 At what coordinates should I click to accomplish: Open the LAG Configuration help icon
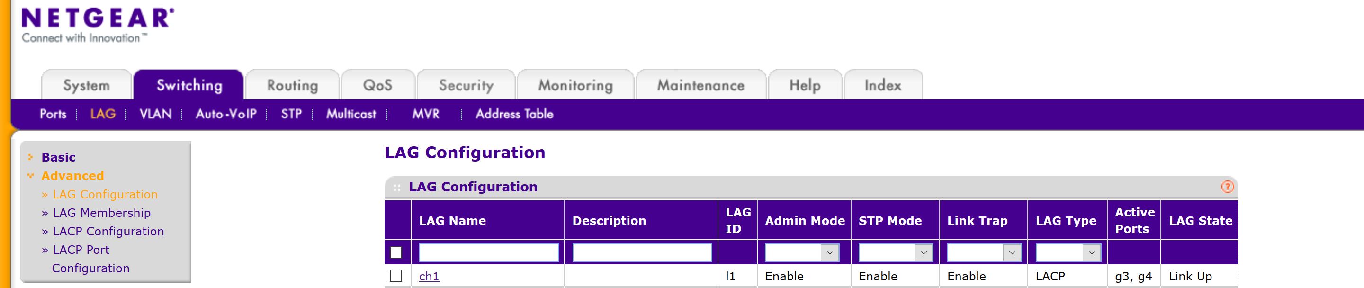(x=1227, y=187)
